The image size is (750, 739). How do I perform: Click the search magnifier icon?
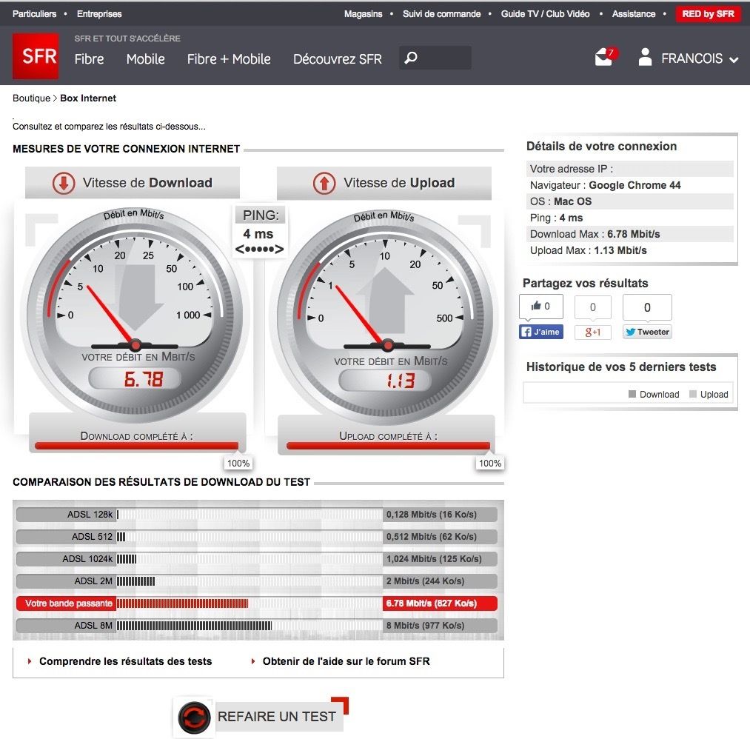click(x=411, y=58)
